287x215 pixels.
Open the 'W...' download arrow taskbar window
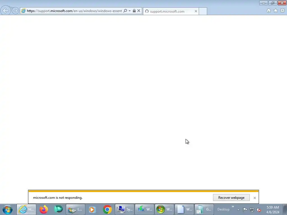[144, 209]
